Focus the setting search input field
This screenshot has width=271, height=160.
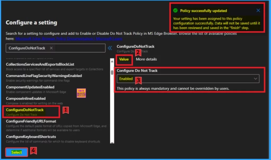(x=56, y=48)
